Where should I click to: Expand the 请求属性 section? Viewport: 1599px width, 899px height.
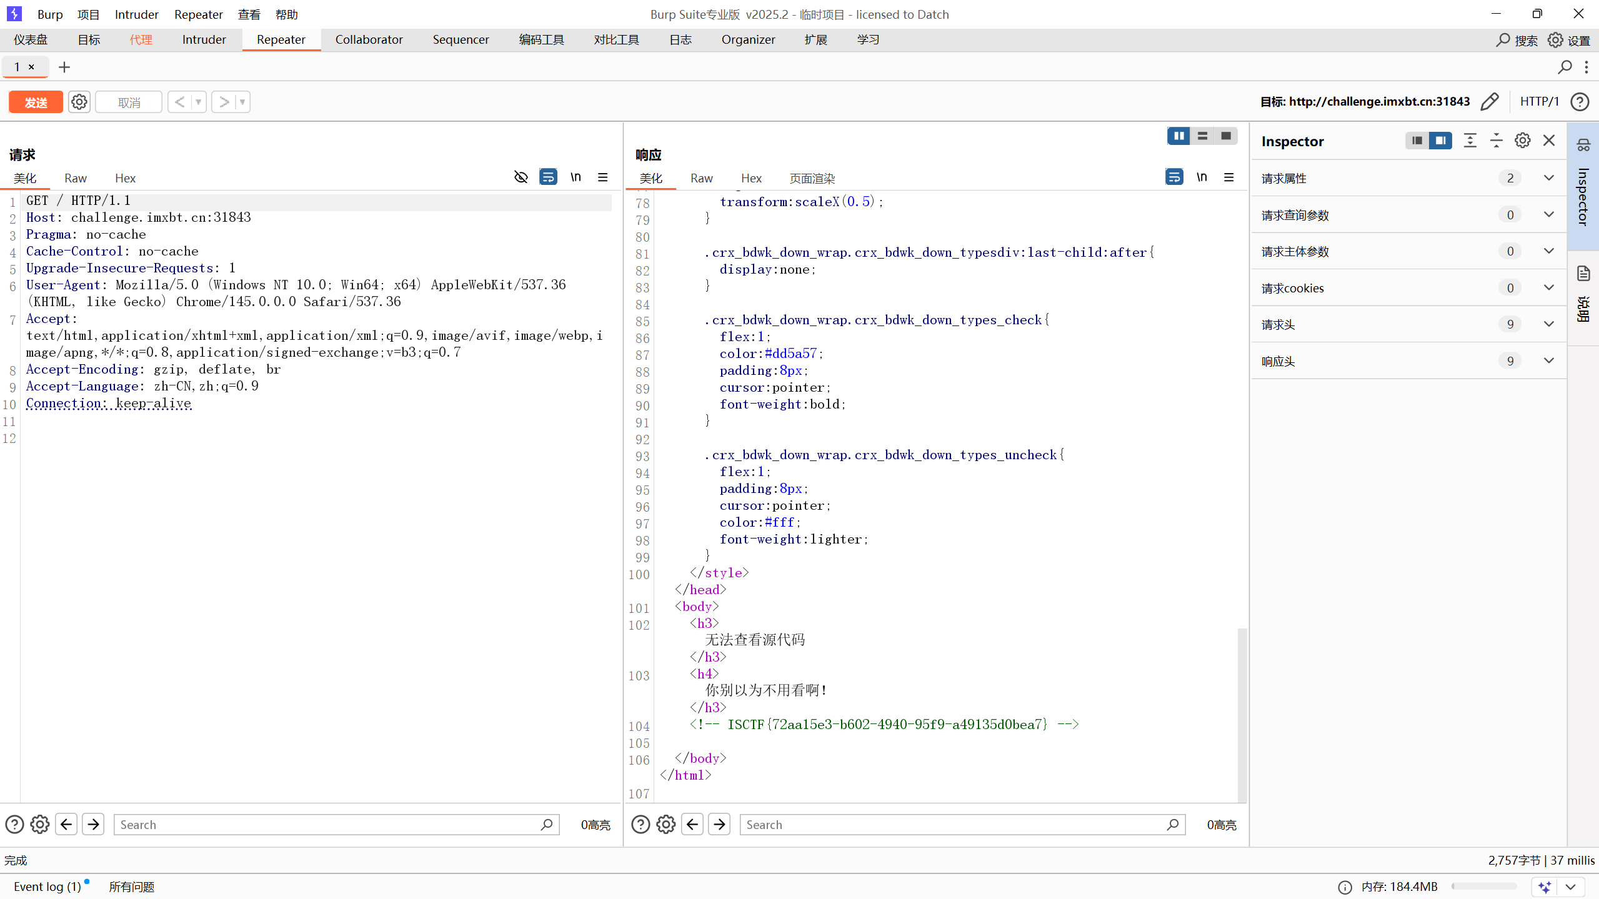coord(1548,178)
